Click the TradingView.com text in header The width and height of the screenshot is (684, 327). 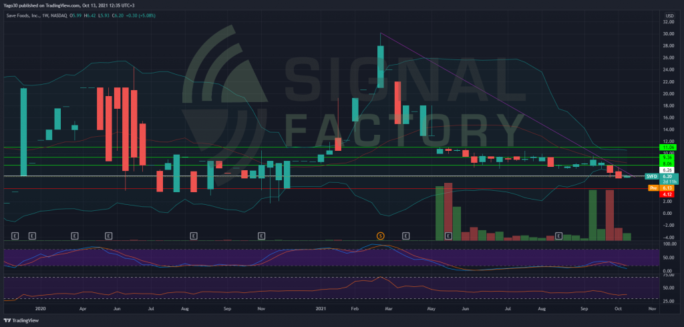(63, 5)
